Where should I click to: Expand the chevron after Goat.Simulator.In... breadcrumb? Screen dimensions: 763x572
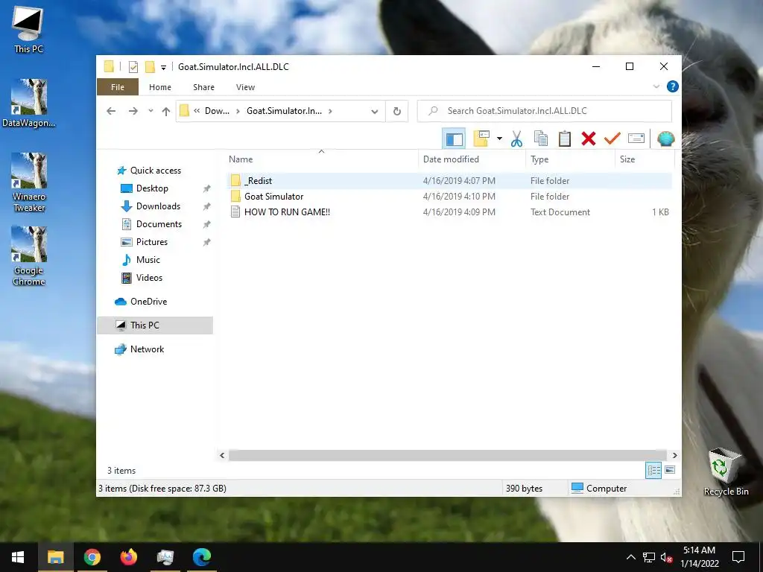click(x=330, y=111)
